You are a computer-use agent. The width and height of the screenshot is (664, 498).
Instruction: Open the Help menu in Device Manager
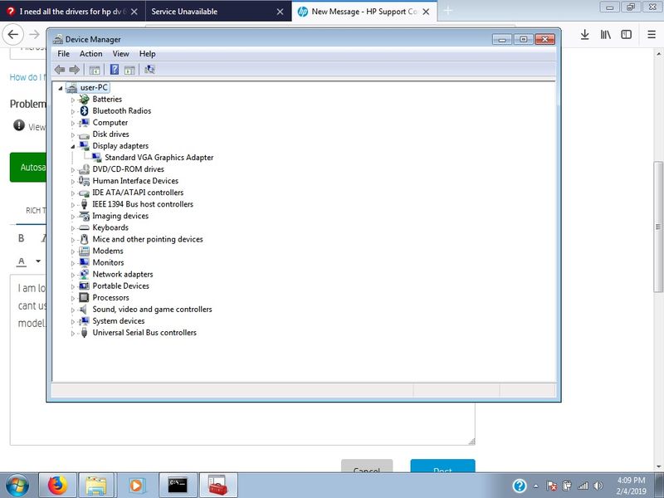[148, 54]
